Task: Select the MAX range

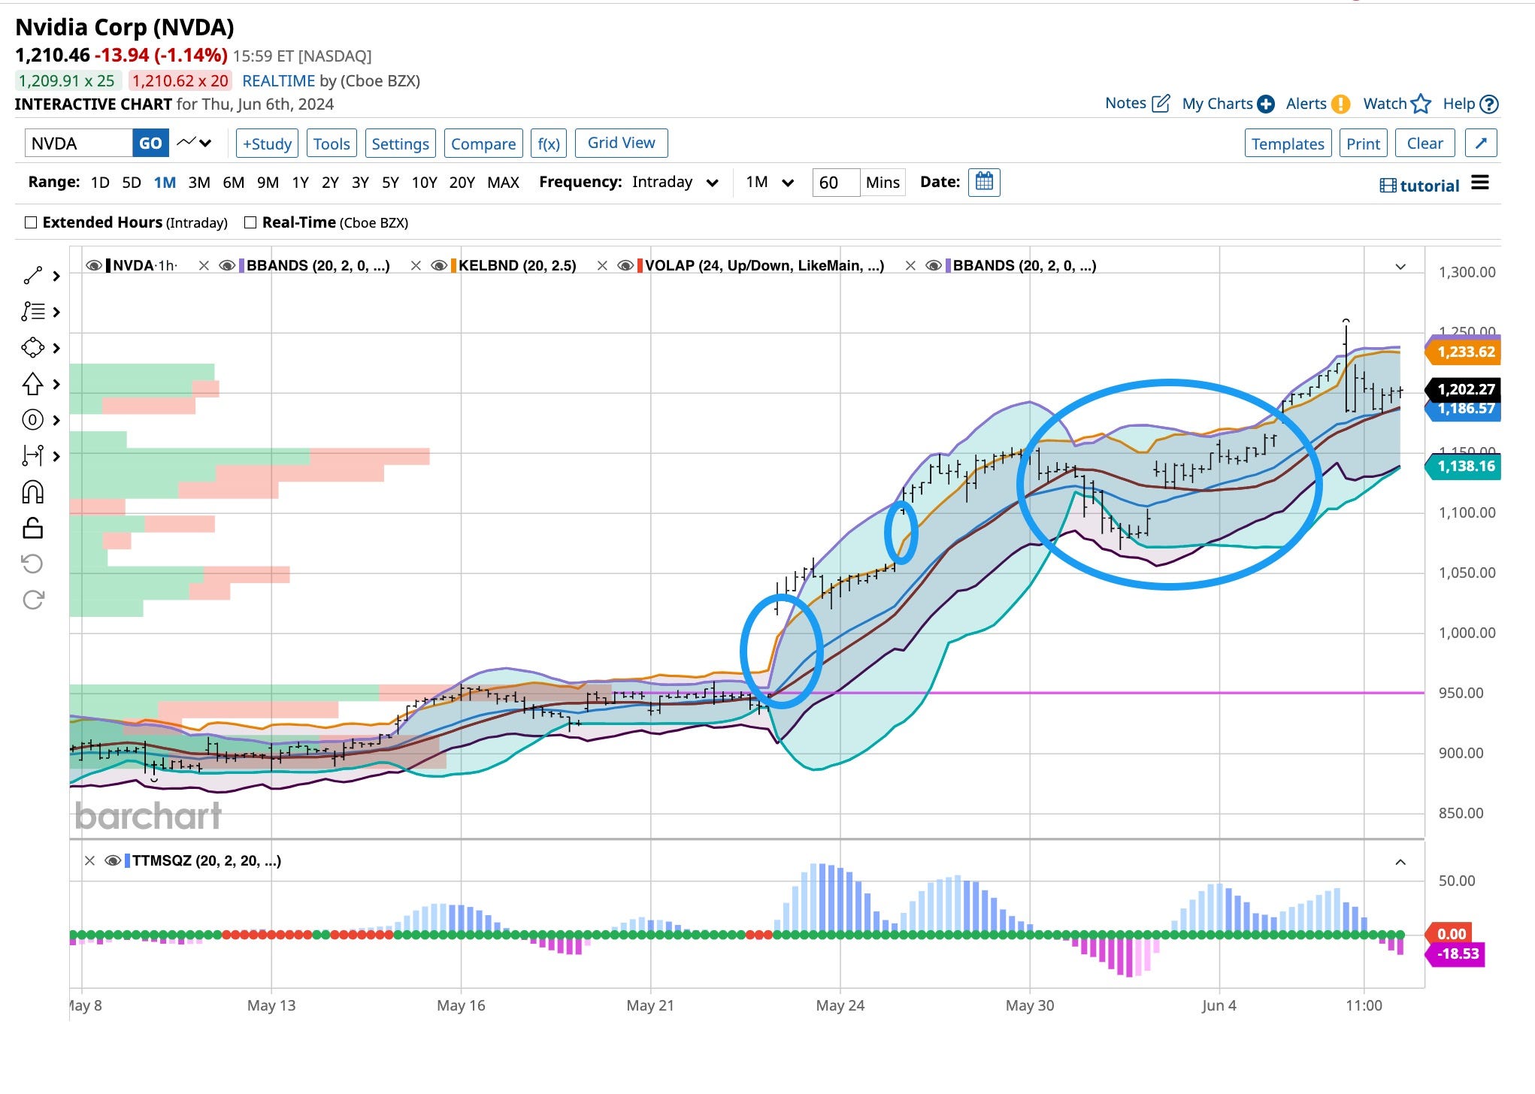Action: point(503,183)
